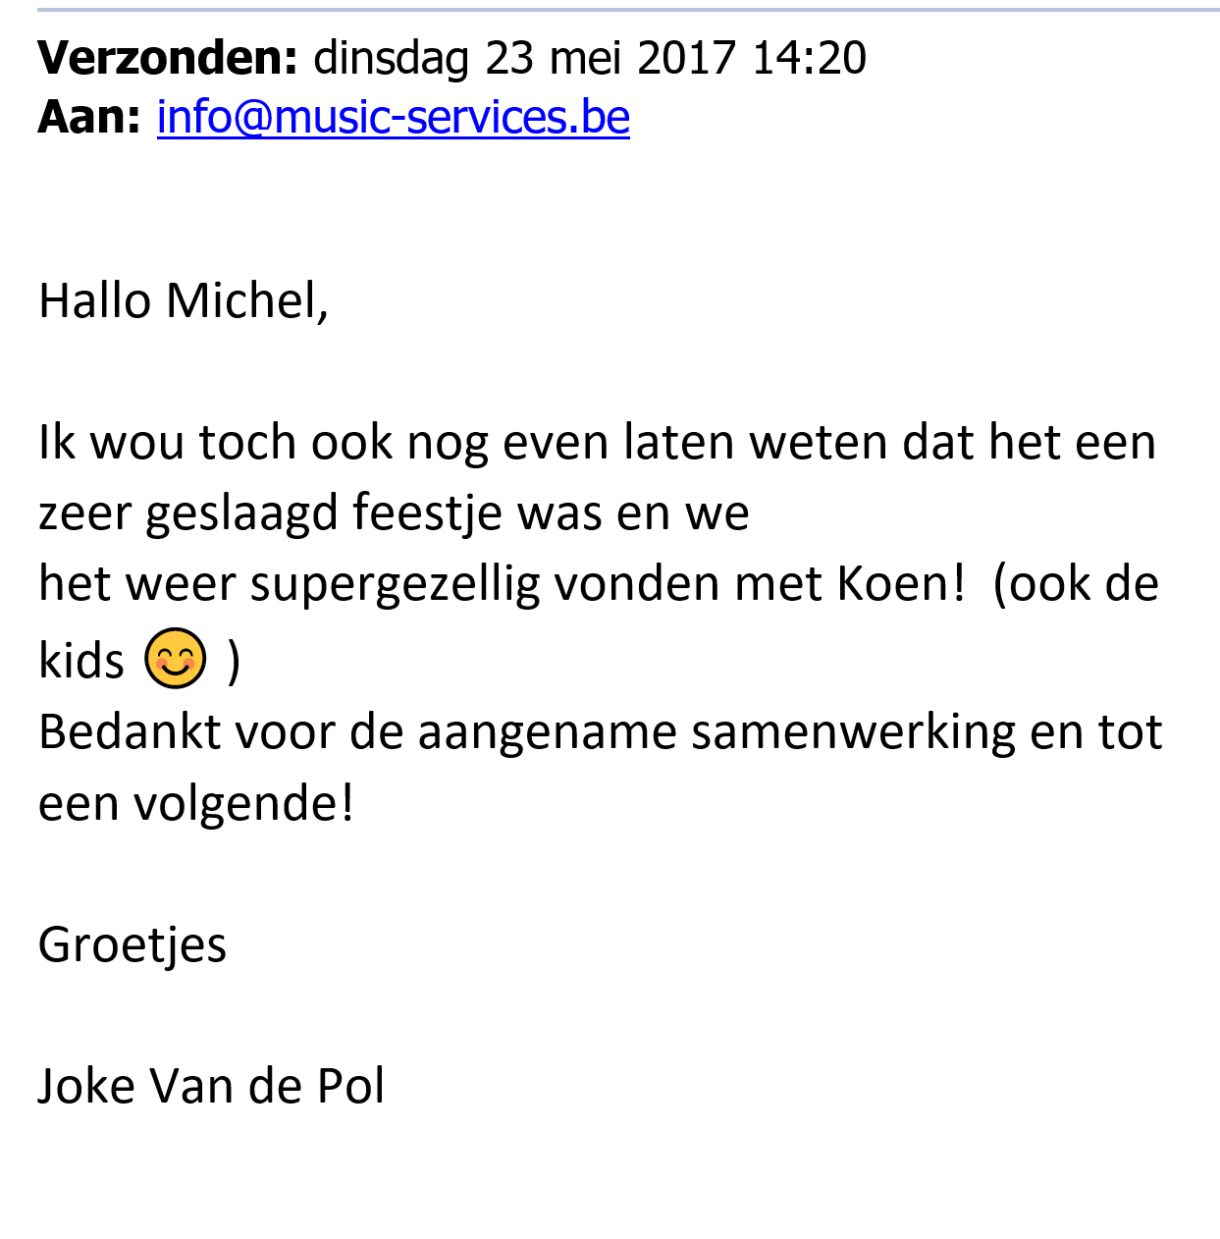Click the word supergezellig in the message
The image size is (1220, 1239).
click(x=395, y=585)
